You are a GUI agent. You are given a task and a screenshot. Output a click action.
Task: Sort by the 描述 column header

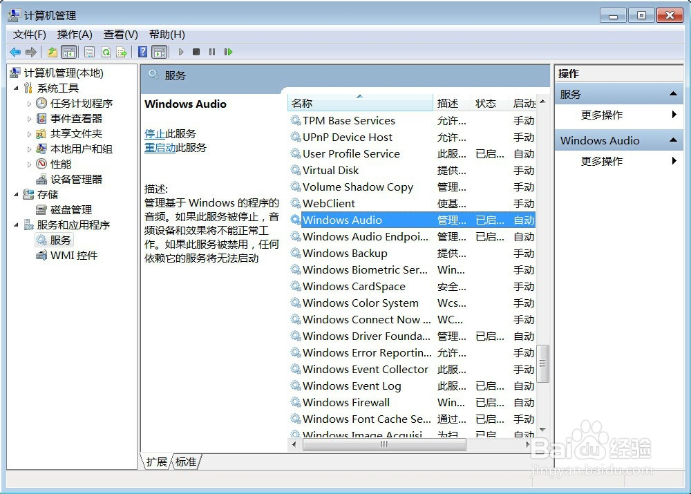452,103
